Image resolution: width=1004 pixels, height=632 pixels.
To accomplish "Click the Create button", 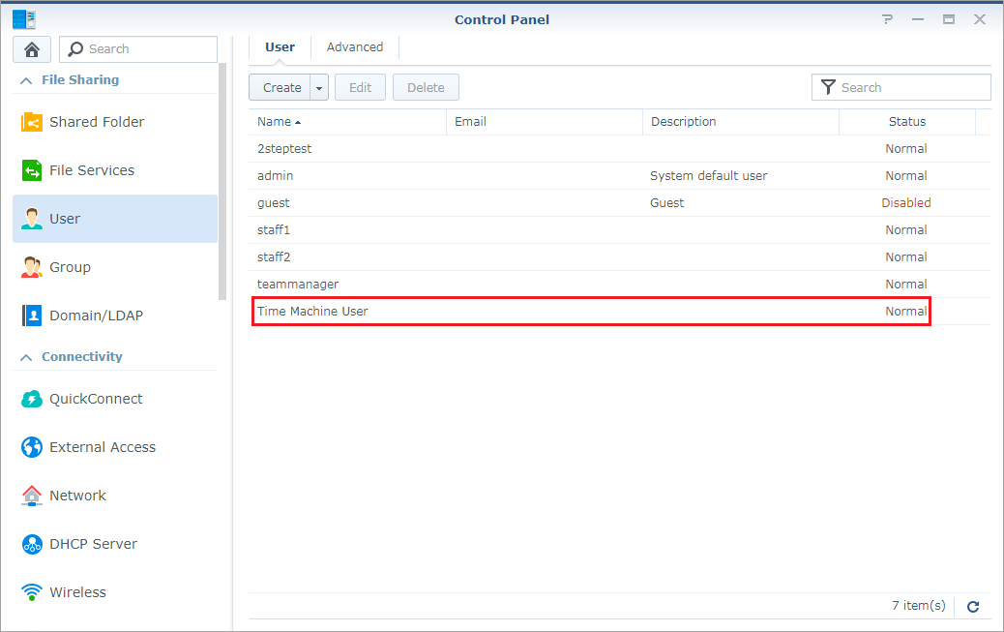I will (x=280, y=88).
